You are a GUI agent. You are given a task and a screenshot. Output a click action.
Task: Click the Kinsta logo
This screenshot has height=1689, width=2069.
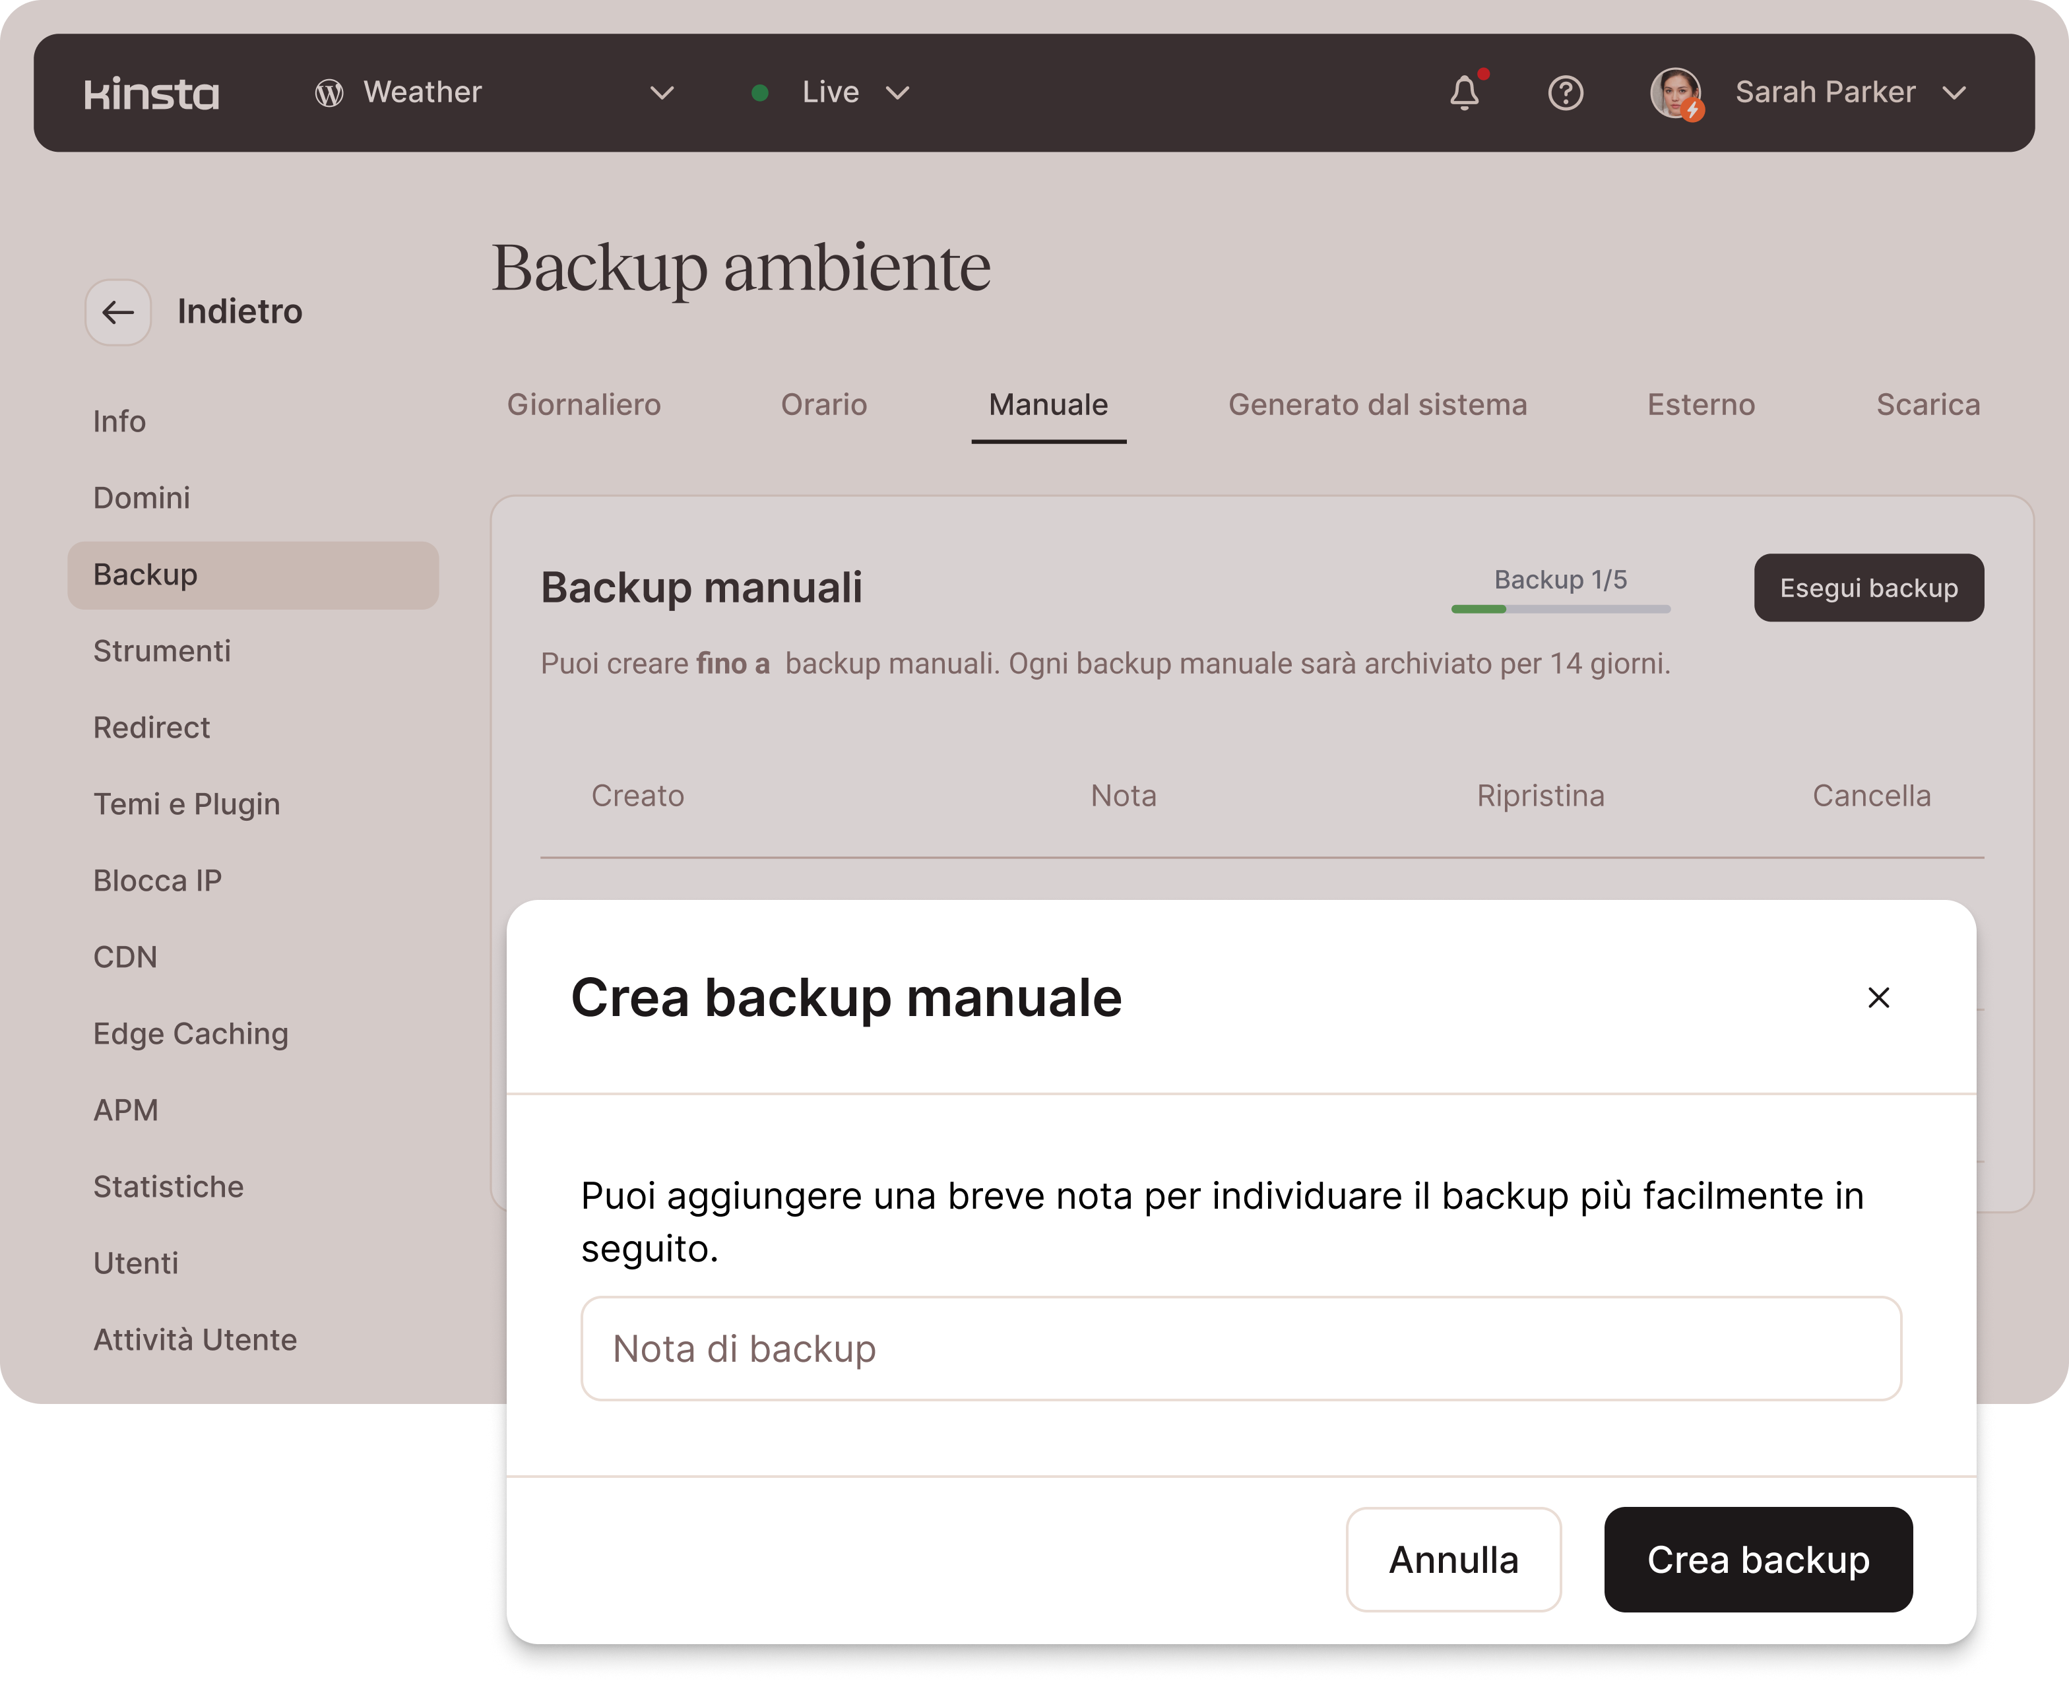pyautogui.click(x=152, y=94)
